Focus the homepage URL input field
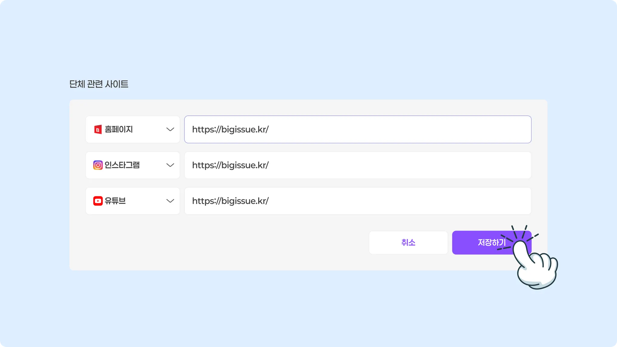The width and height of the screenshot is (617, 347). coord(392,130)
